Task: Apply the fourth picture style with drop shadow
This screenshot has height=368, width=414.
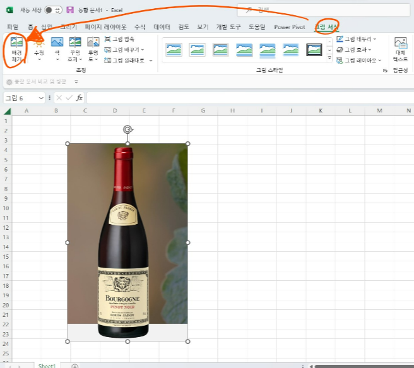Action: point(244,50)
